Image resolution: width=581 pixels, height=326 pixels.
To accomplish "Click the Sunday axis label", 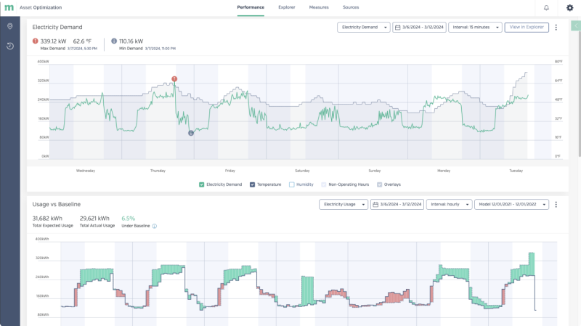I will 375,171.
